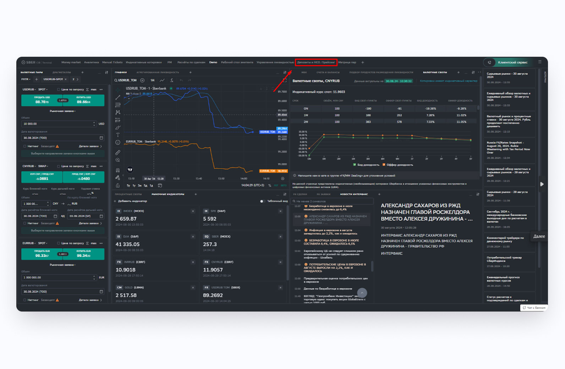The width and height of the screenshot is (565, 369).
Task: Toggle magnet mode on chart
Action: tap(118, 170)
